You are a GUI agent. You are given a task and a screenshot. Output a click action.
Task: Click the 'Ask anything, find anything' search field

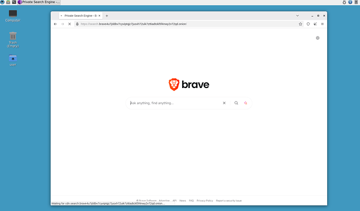point(175,103)
